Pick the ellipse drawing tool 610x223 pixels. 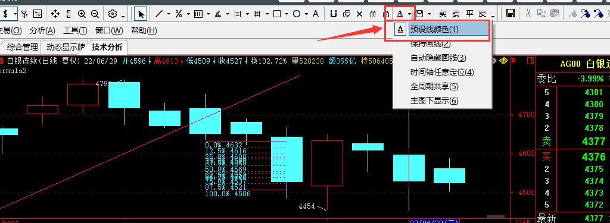pos(297,14)
